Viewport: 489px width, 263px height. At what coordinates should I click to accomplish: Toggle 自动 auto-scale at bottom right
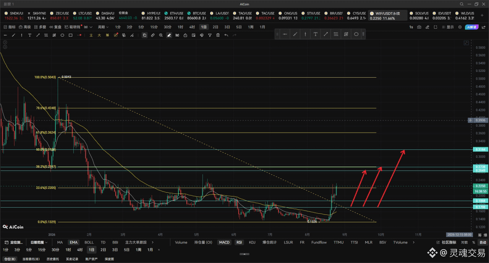483,242
